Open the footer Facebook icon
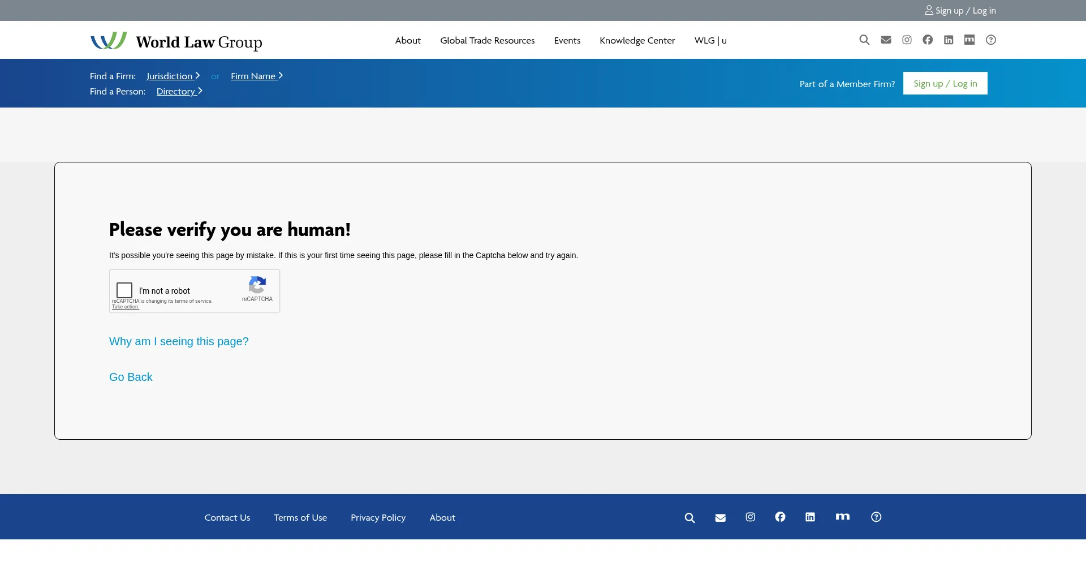 pyautogui.click(x=780, y=517)
